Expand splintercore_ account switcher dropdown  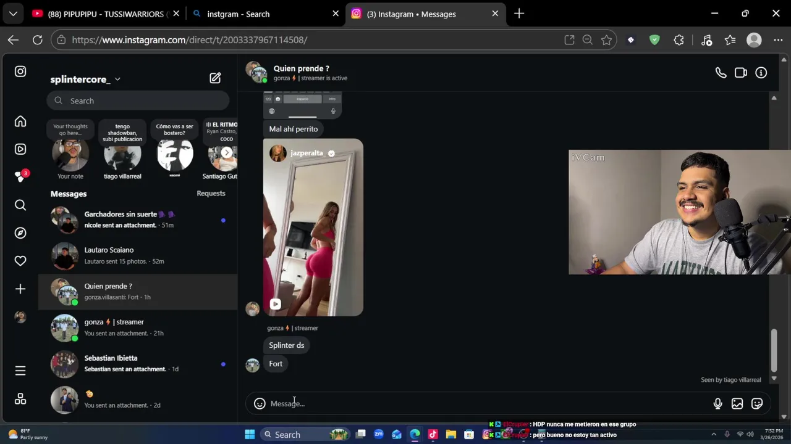[x=117, y=80]
